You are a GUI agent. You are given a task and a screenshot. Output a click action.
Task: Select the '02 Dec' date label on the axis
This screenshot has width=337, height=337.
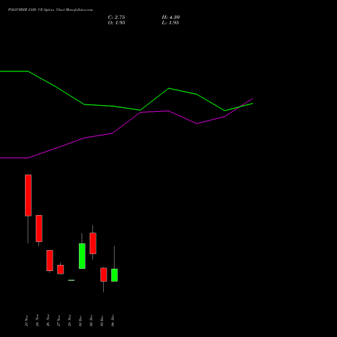click(x=91, y=321)
